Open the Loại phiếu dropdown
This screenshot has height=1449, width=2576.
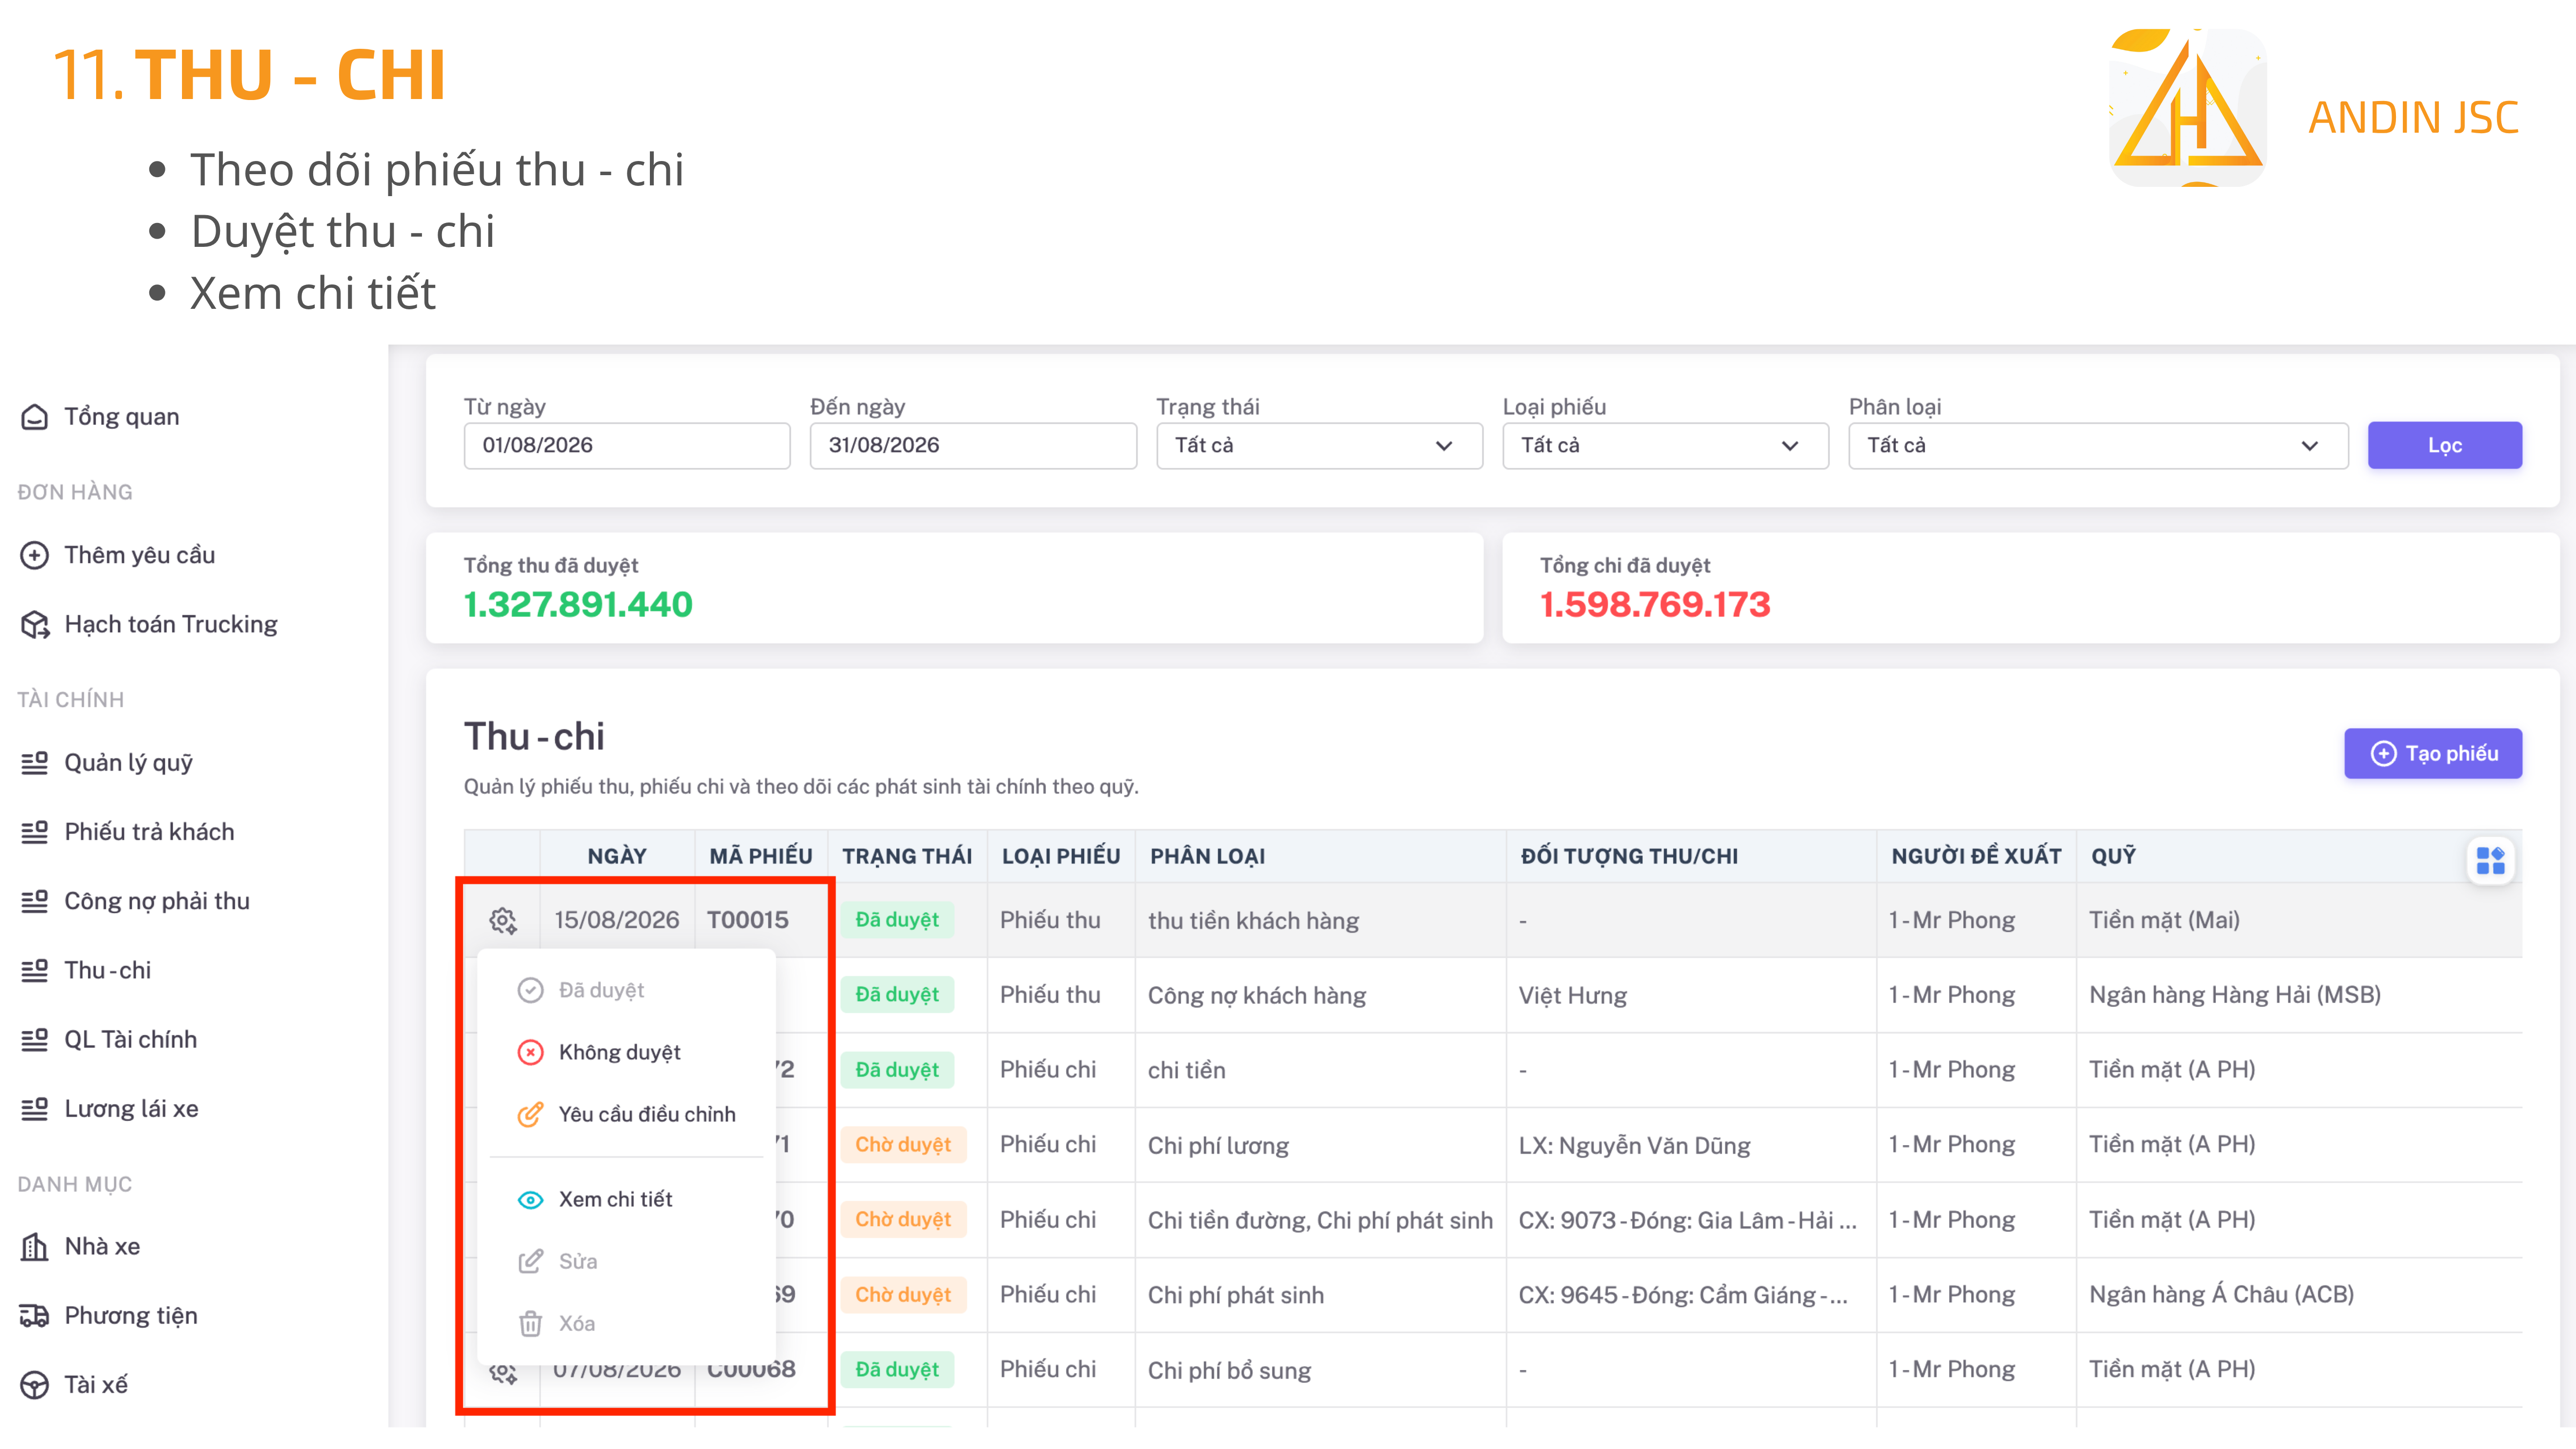(x=1665, y=445)
